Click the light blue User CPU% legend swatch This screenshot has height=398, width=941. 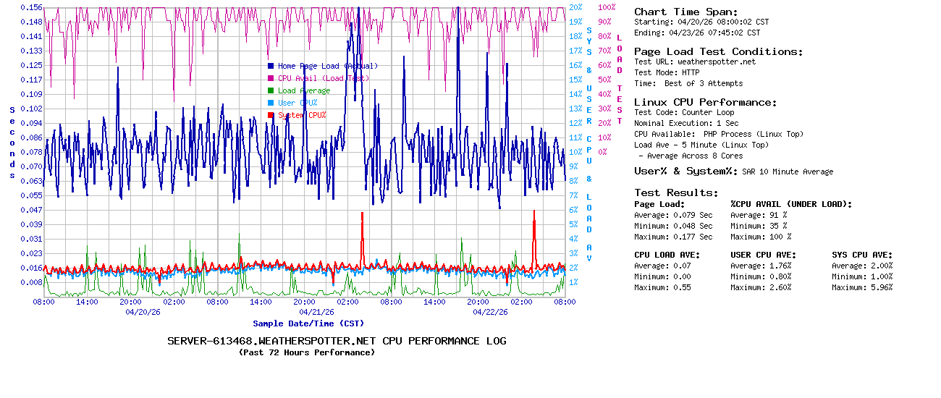click(271, 103)
